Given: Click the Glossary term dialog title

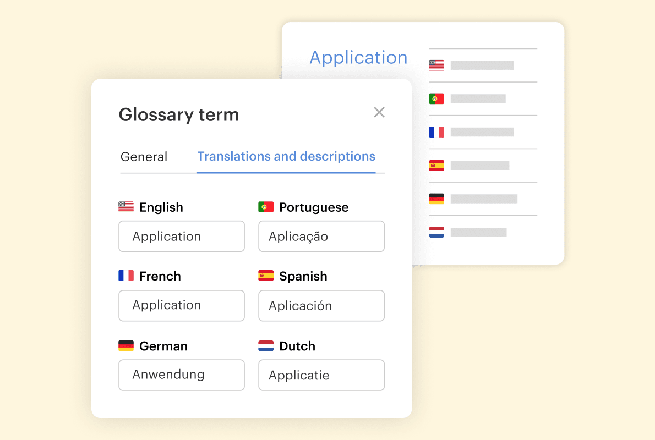Looking at the screenshot, I should (179, 114).
